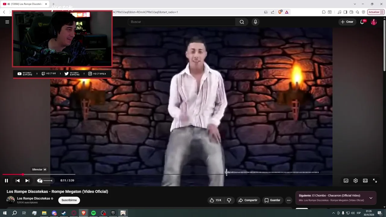The image size is (386, 217).
Task: Skip to the next video
Action: click(27, 181)
